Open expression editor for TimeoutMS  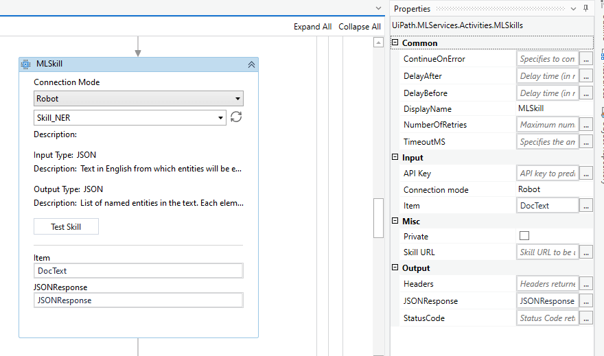tap(586, 142)
